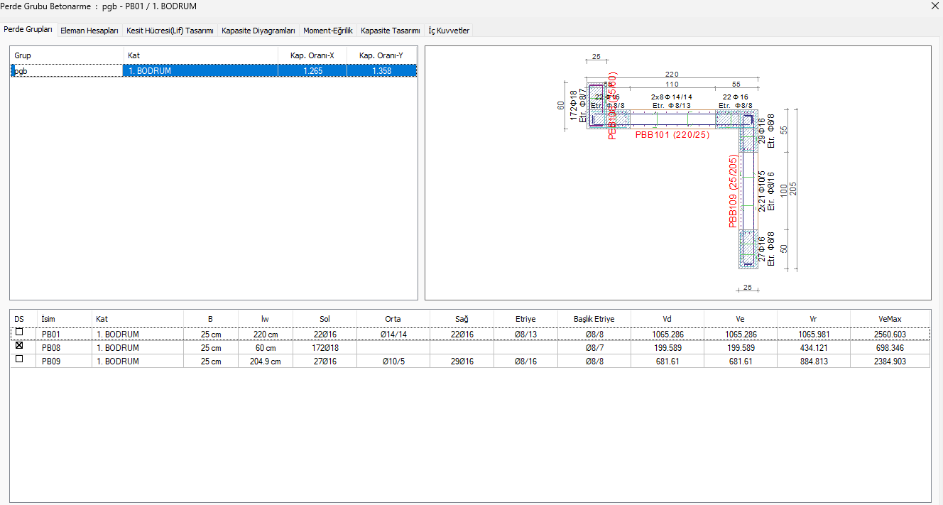
Task: Click the Ø8/16 Etriye cell
Action: 526,362
